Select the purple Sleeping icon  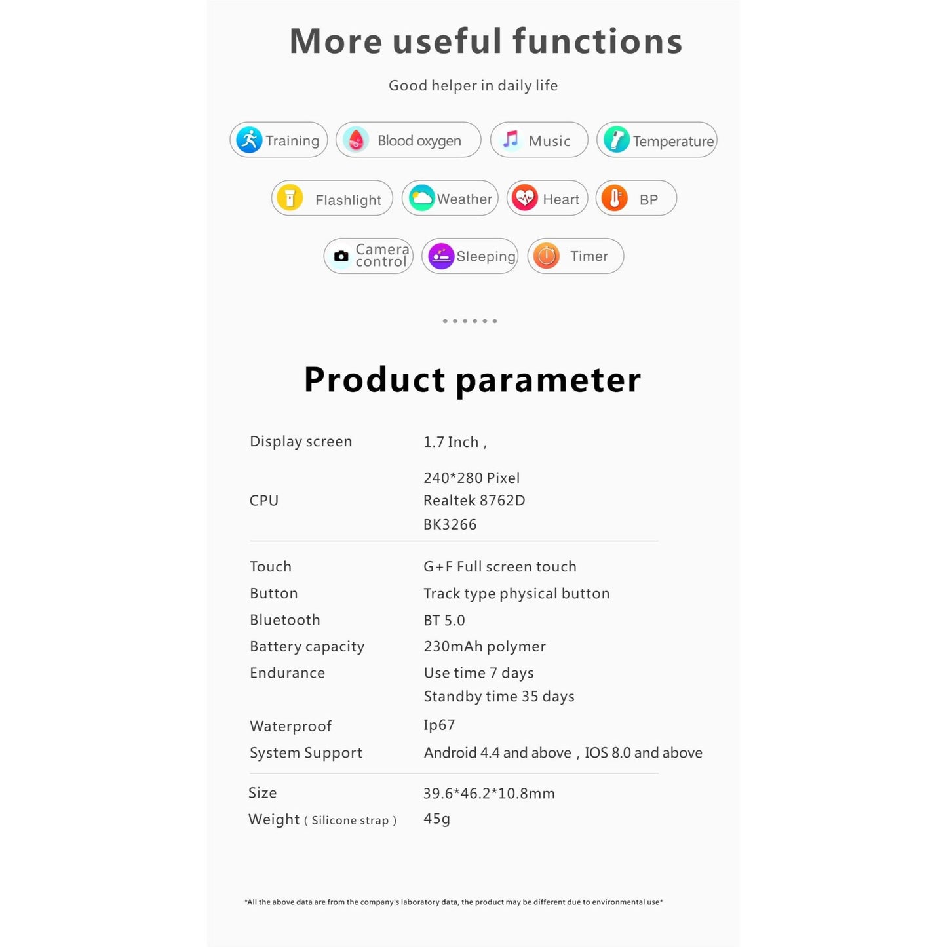(441, 256)
